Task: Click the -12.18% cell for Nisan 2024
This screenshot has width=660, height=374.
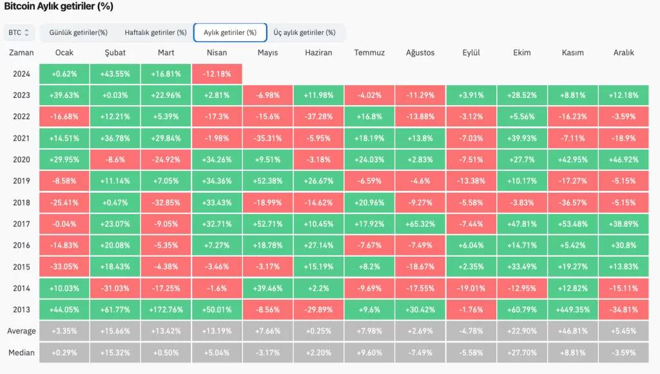Action: pos(217,74)
